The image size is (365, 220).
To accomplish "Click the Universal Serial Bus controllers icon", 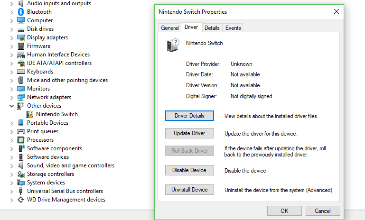I will (x=21, y=191).
